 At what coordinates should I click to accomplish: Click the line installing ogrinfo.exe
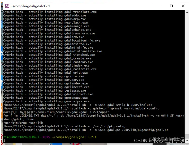[x=44, y=76]
